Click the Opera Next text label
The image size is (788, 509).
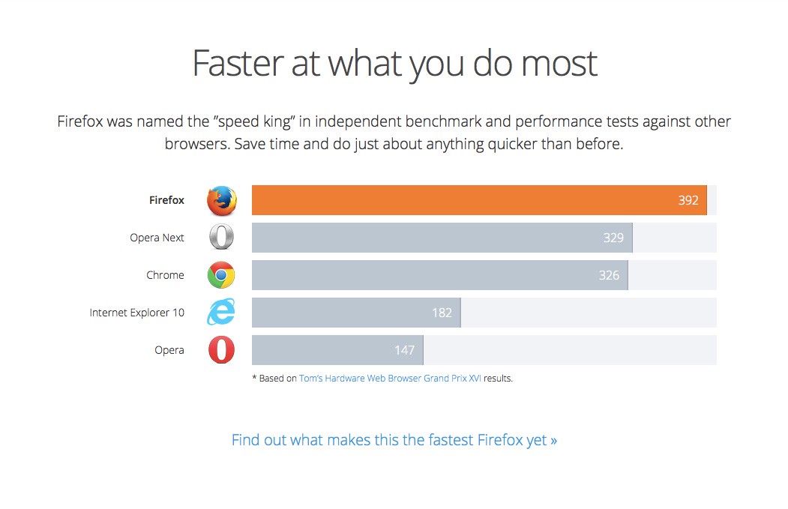coord(157,238)
